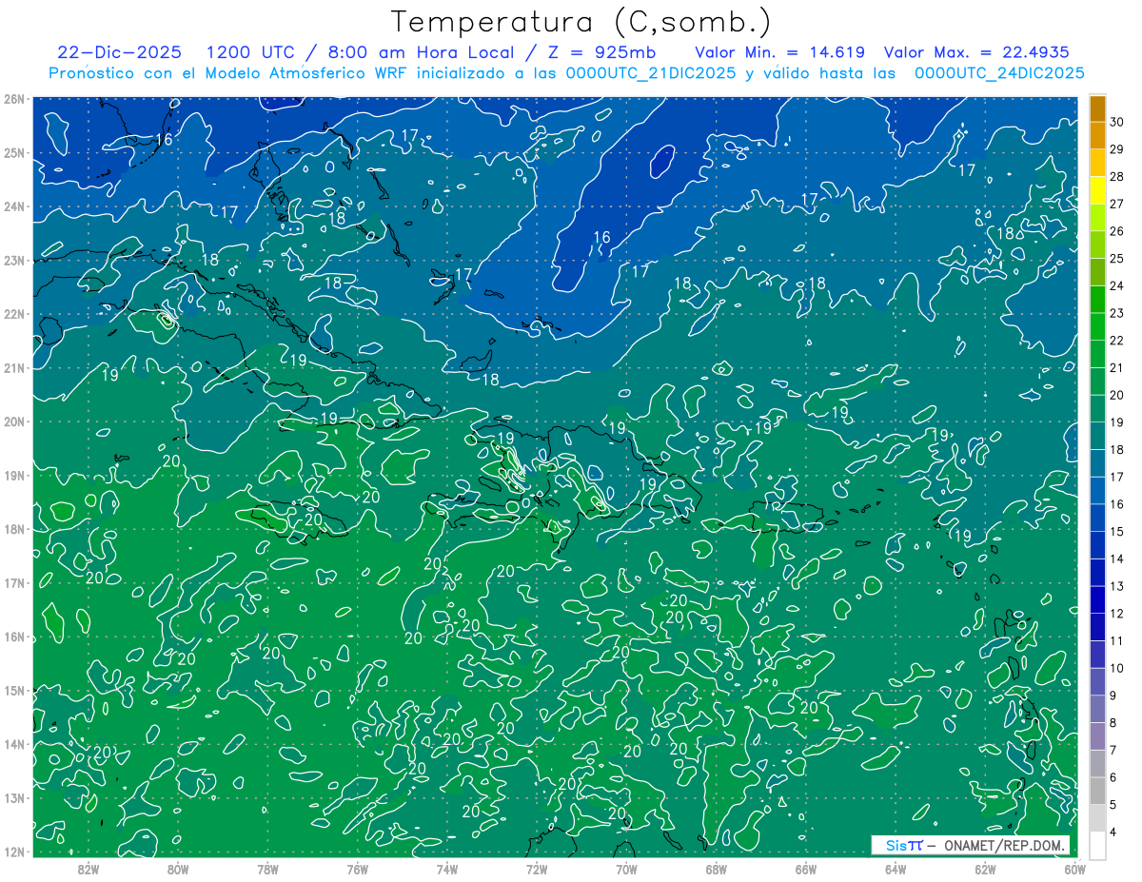Image resolution: width=1142 pixels, height=882 pixels.
Task: Pick the bright yellow segment between 27 and 28
Action: (1097, 190)
